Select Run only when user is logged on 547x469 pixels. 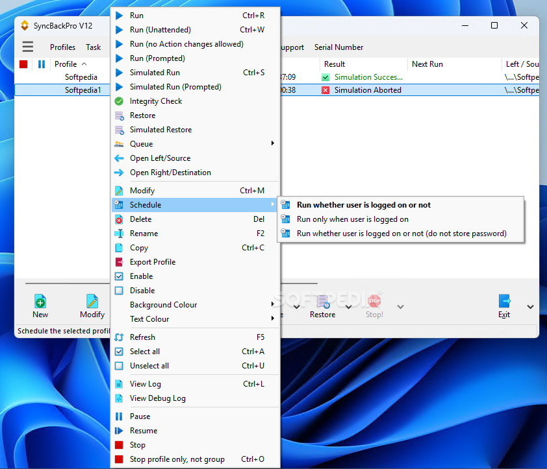[400, 219]
